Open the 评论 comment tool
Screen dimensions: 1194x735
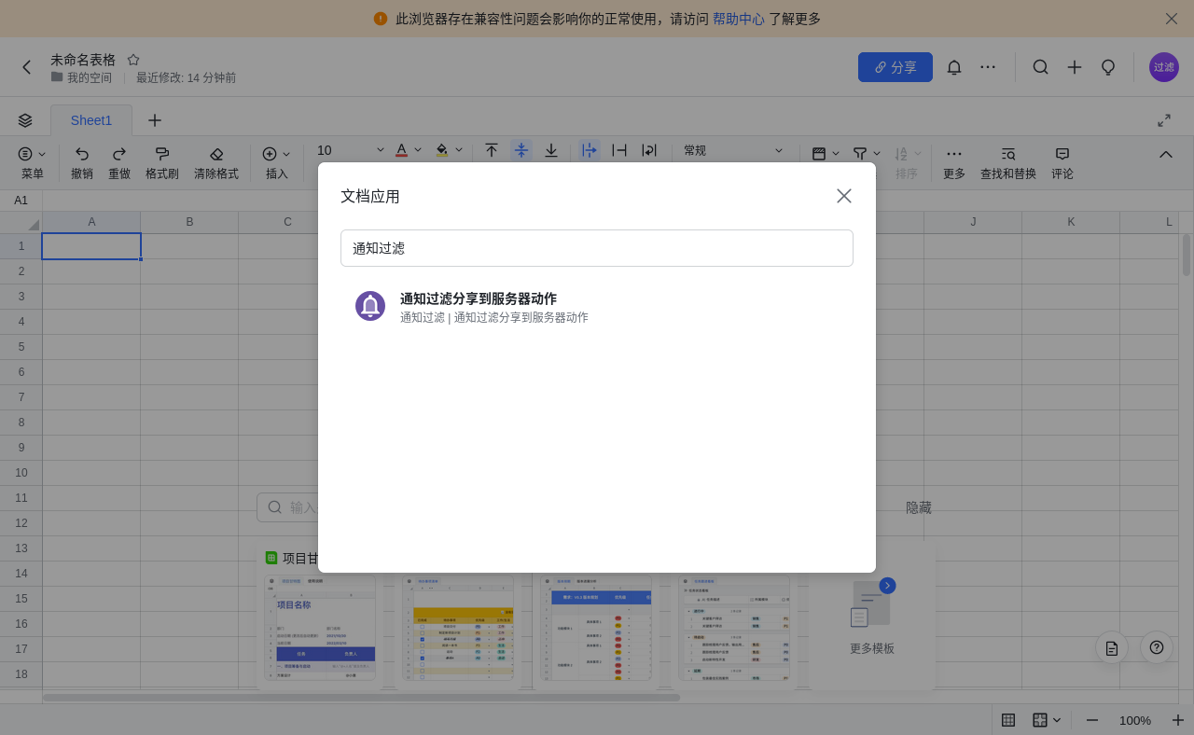1062,162
